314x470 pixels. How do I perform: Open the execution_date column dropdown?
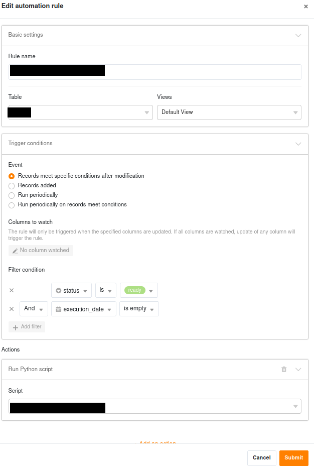click(x=83, y=309)
